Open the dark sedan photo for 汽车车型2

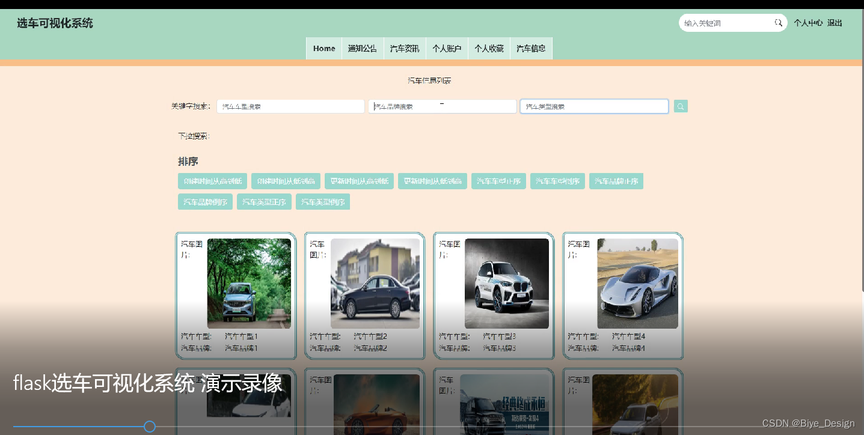click(375, 284)
